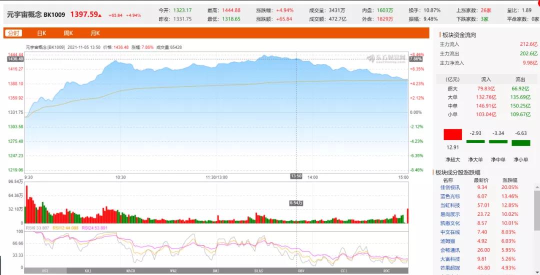Select the ROC indicator tab
The image size is (540, 275).
[x=386, y=271]
